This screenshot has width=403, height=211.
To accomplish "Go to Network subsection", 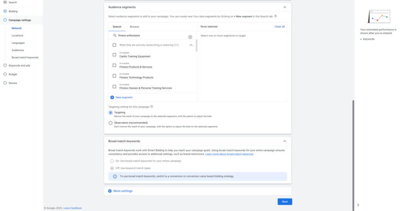I will [x=17, y=28].
